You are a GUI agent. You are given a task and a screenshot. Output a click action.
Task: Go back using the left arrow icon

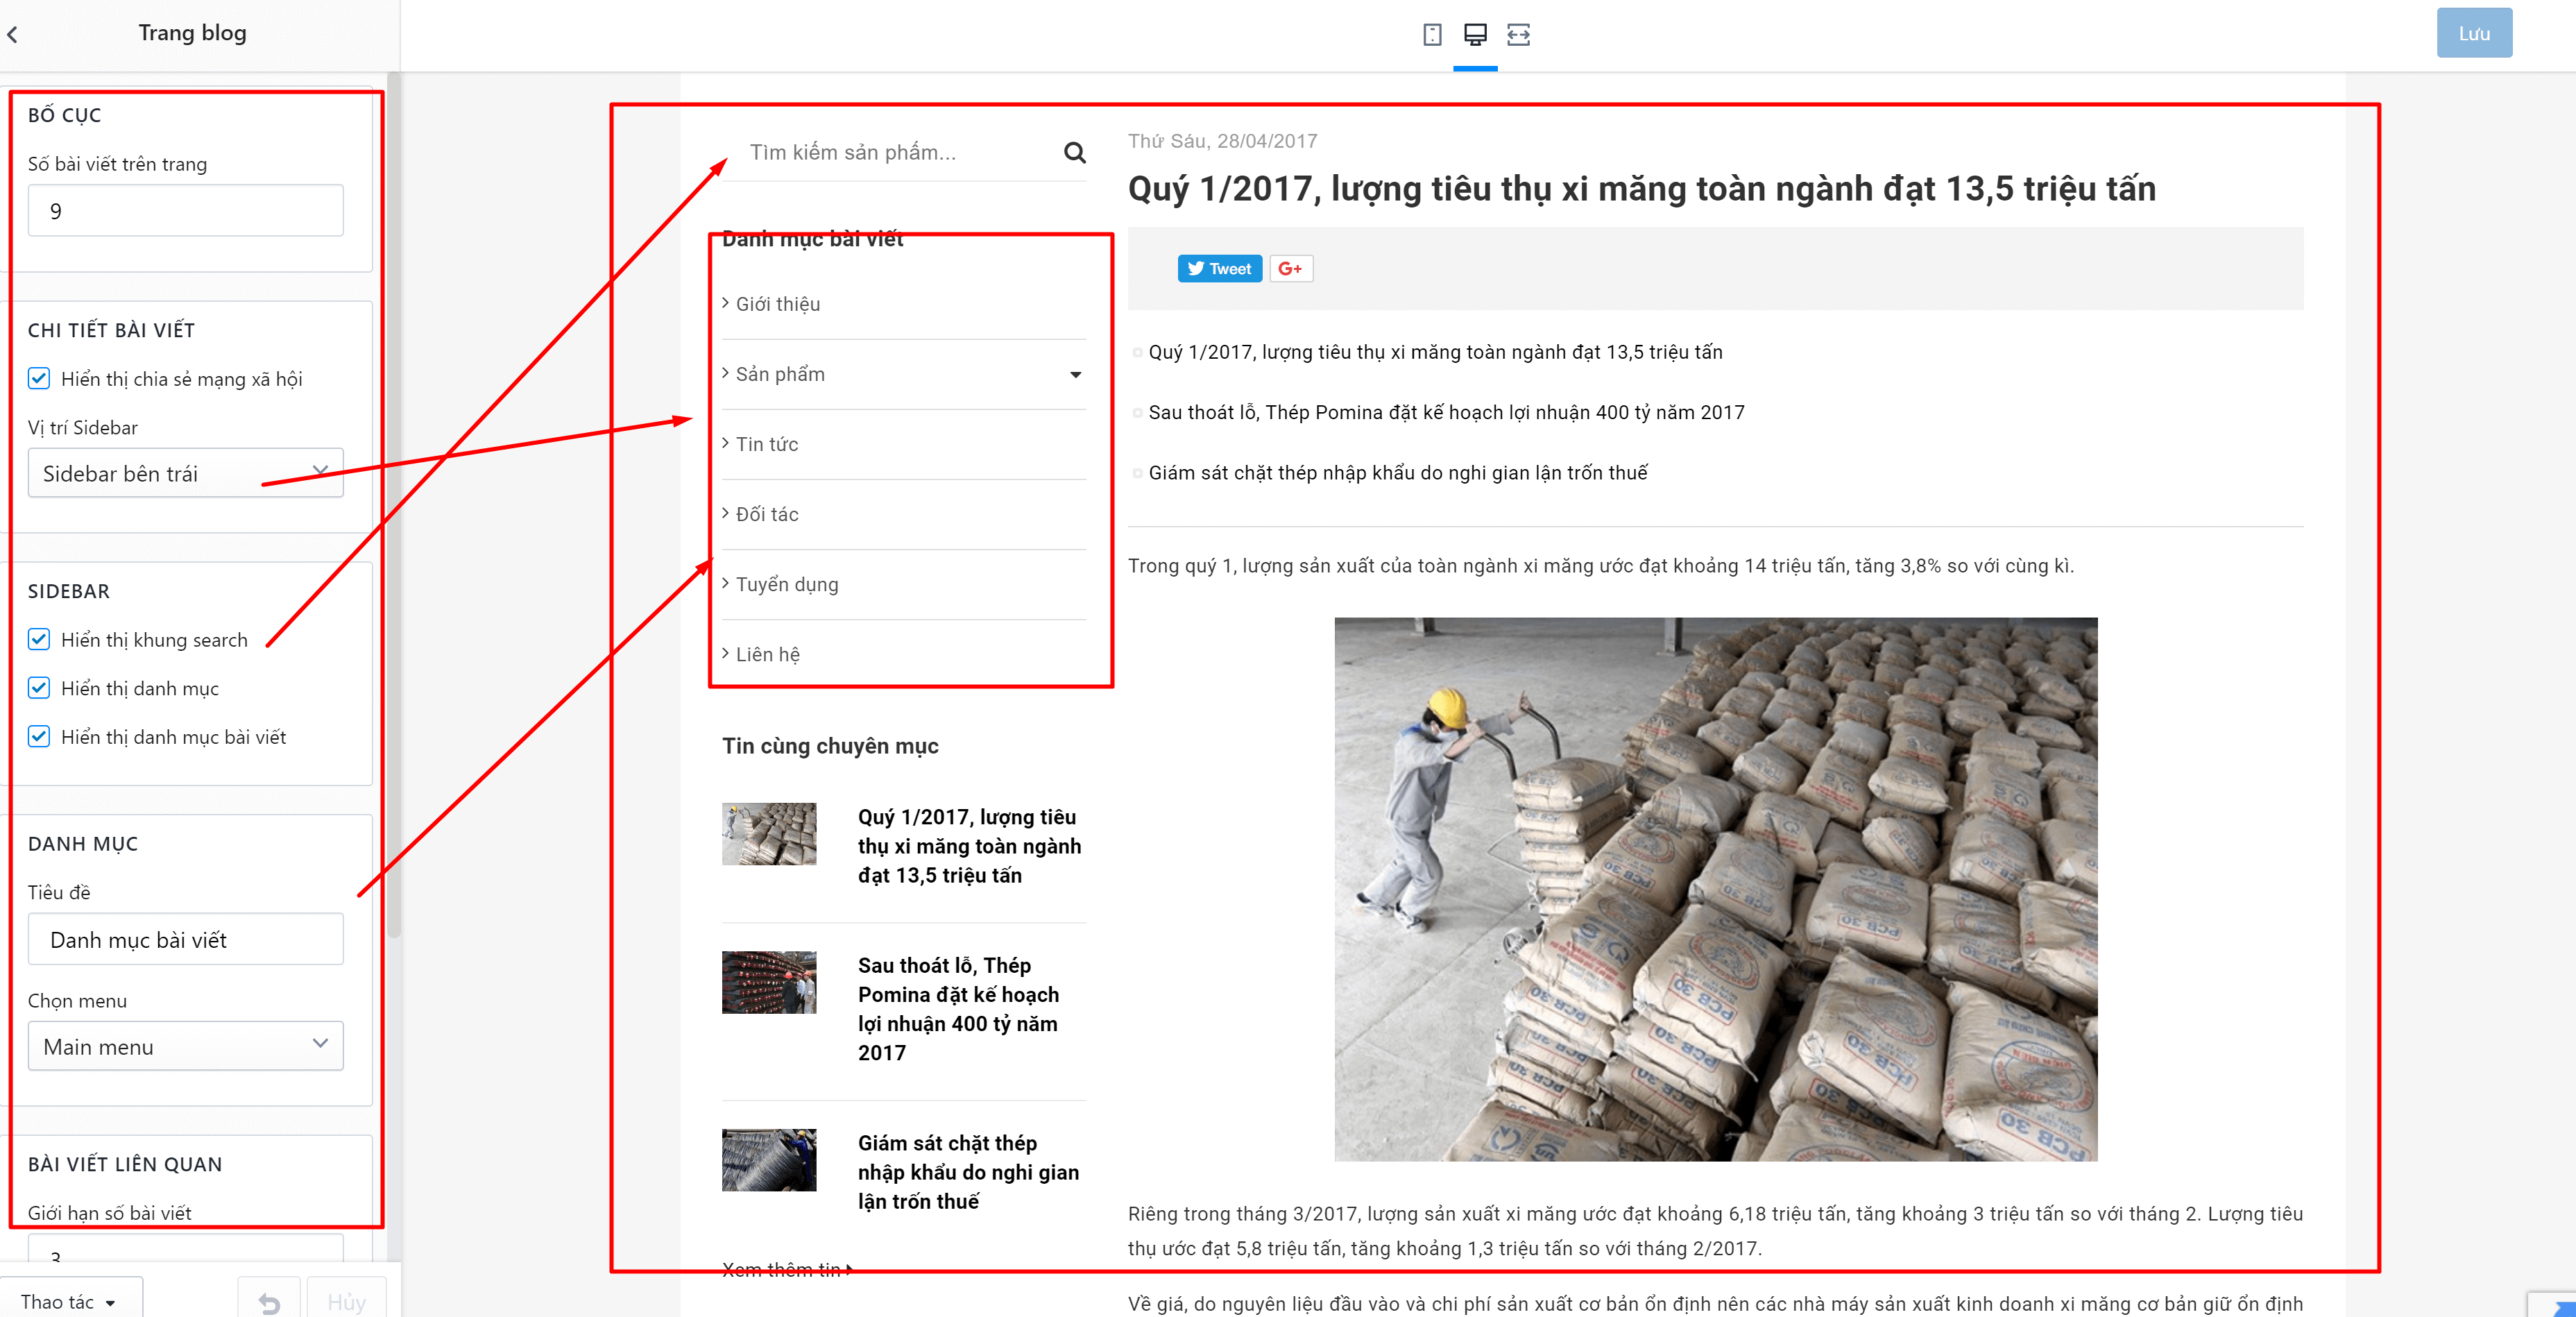(x=13, y=34)
